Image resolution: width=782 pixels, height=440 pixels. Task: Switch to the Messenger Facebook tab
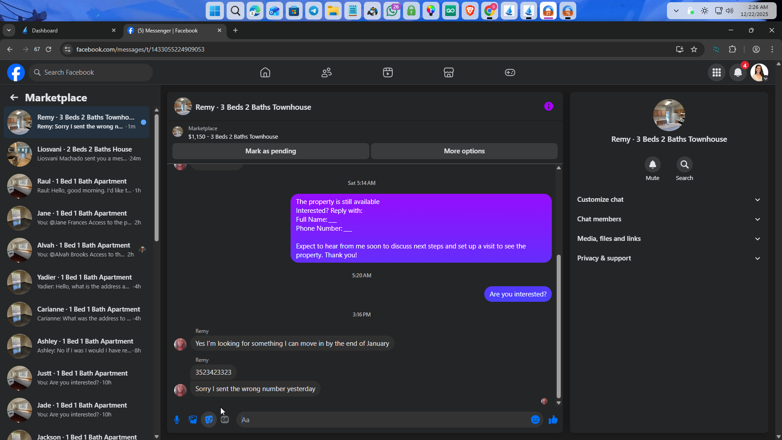[175, 30]
